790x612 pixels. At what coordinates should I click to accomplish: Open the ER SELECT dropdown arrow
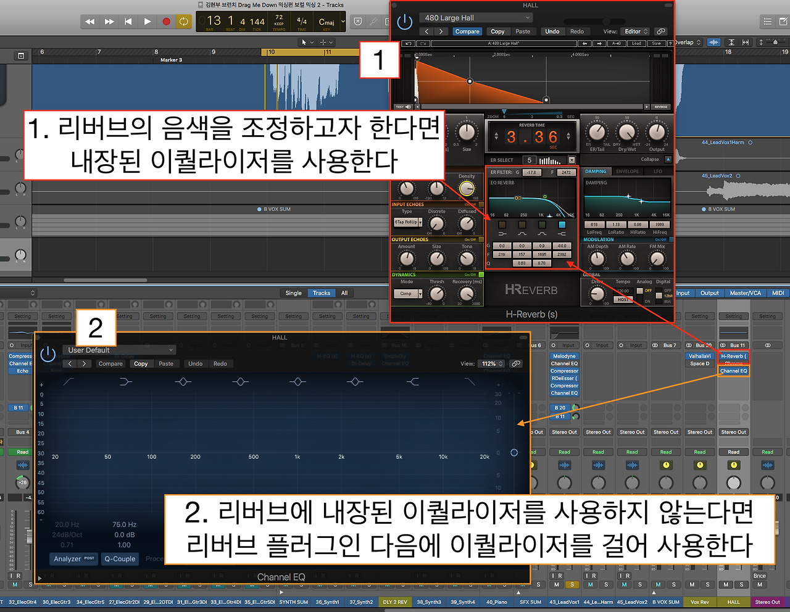572,160
